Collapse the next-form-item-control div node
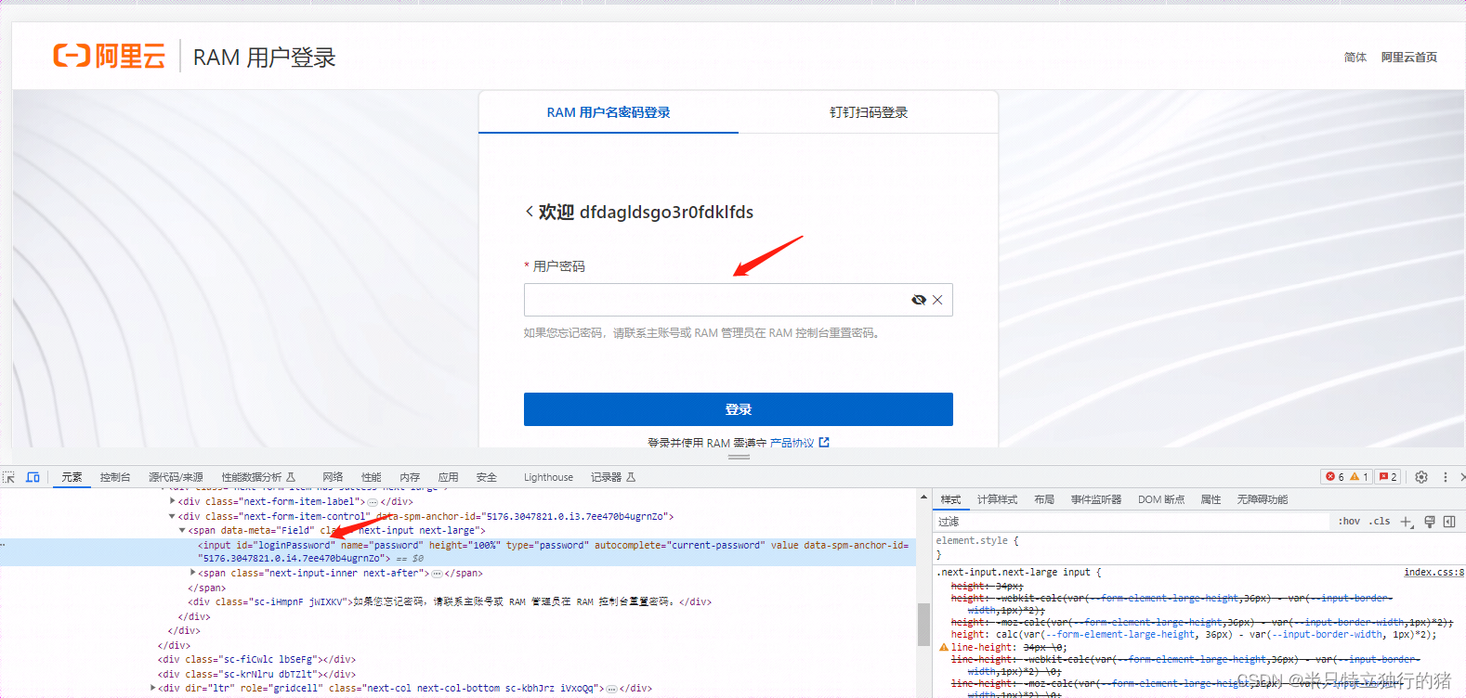This screenshot has height=698, width=1466. [x=173, y=516]
